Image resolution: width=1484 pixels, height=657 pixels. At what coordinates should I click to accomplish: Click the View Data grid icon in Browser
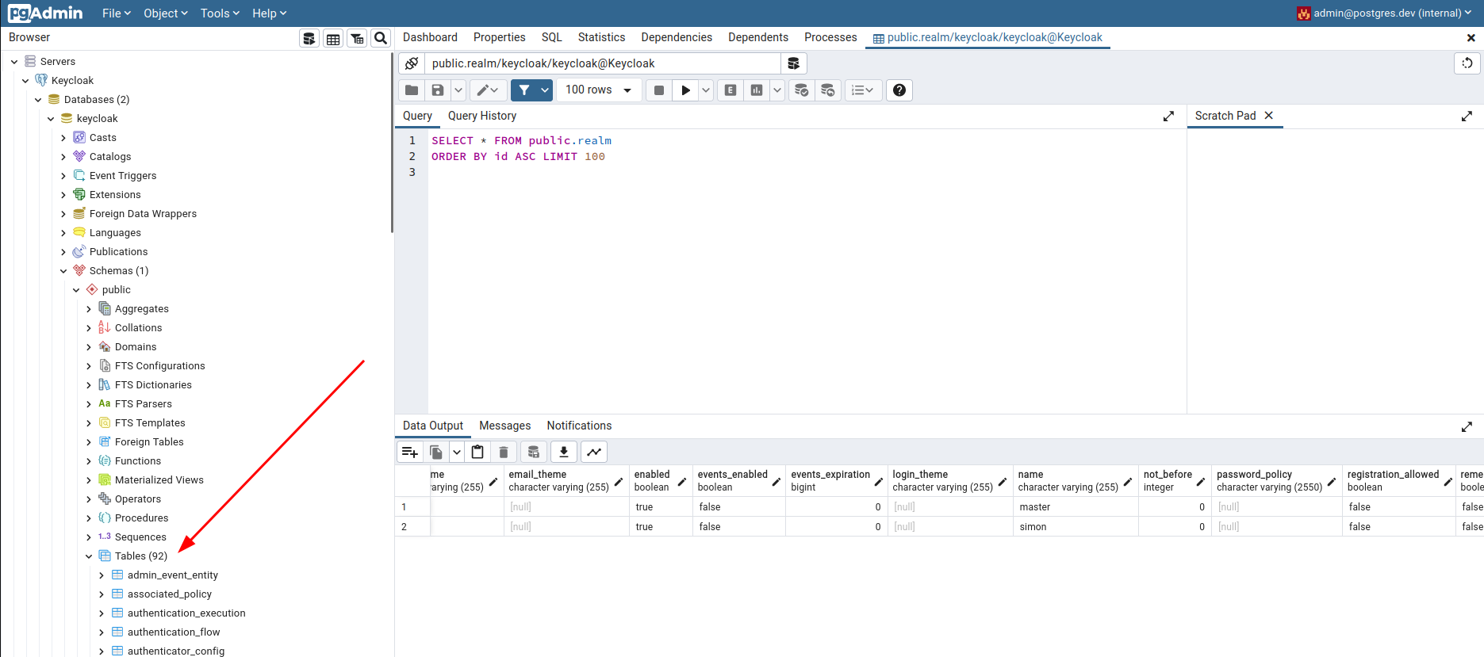pos(333,38)
